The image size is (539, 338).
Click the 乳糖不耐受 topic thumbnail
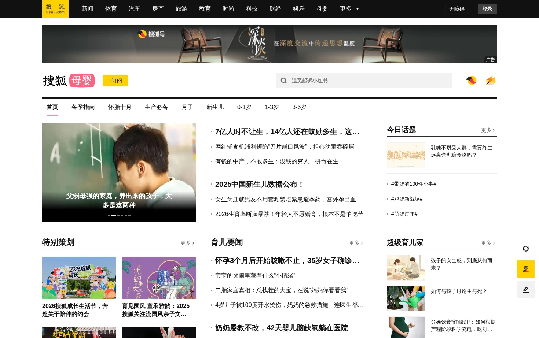pos(406,155)
